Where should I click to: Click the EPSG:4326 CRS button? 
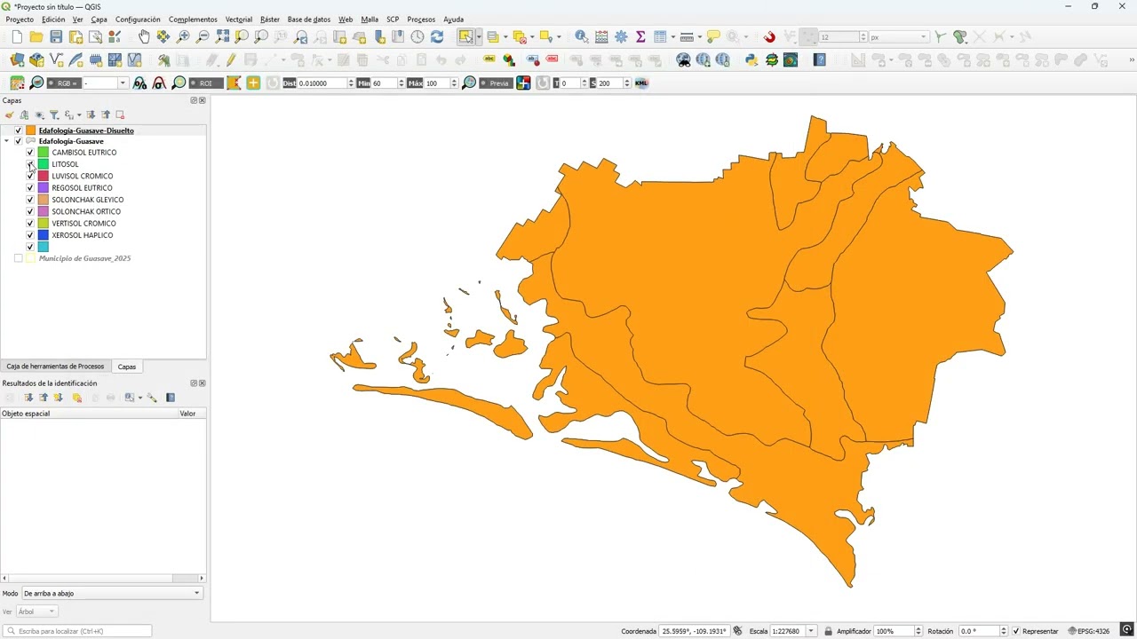tap(1088, 631)
